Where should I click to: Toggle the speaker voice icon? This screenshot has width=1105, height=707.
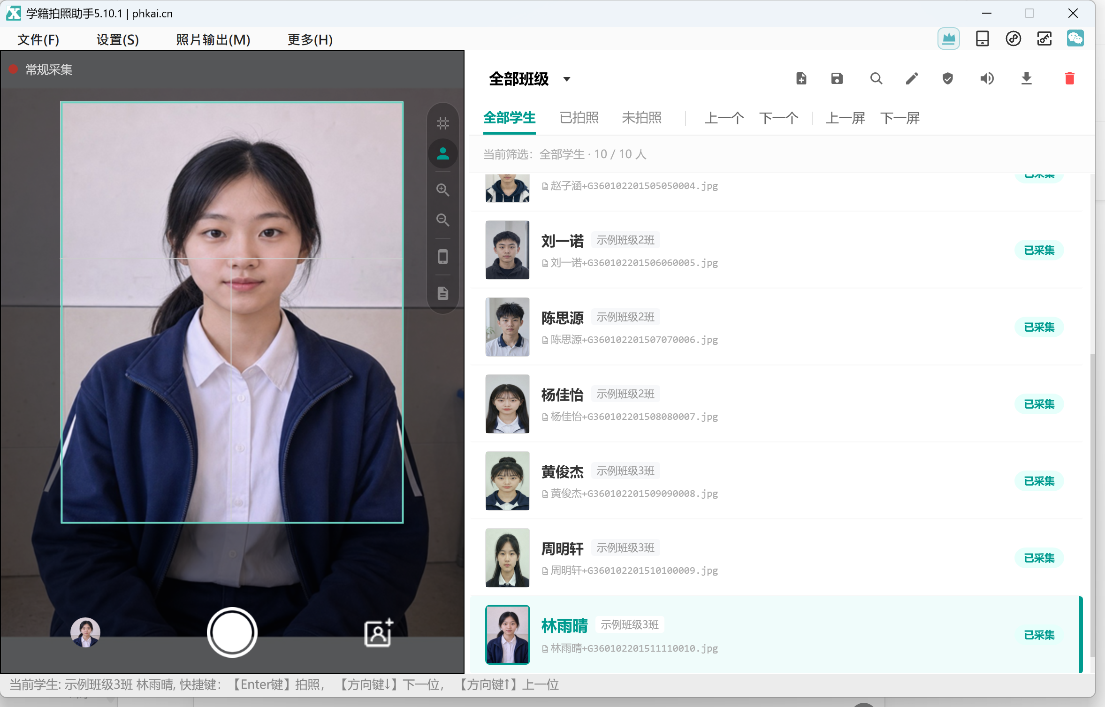[987, 78]
